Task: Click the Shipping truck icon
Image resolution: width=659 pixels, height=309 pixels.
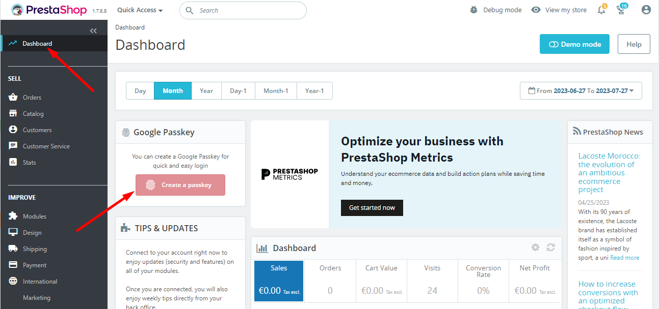Action: point(13,249)
